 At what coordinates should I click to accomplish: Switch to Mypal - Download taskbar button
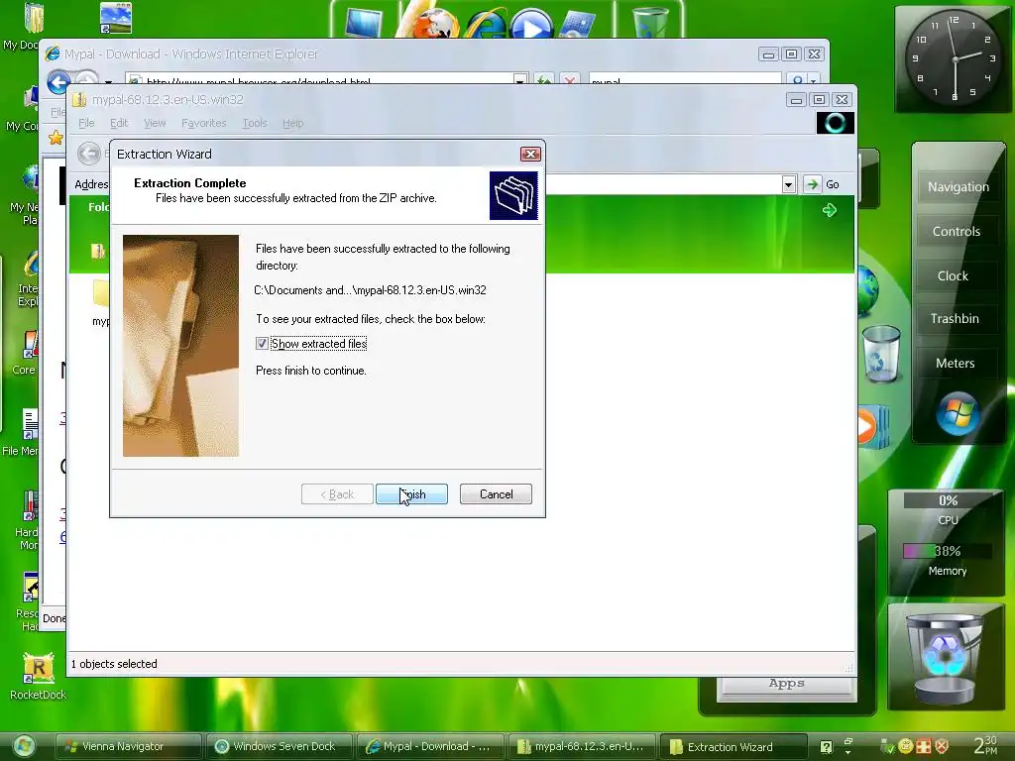tap(430, 746)
